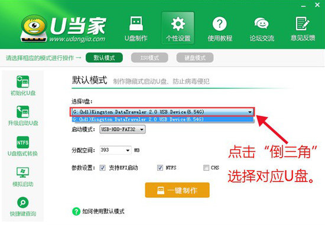Choose the Kingston DataTraveler item in list
325x225 pixels.
point(162,119)
